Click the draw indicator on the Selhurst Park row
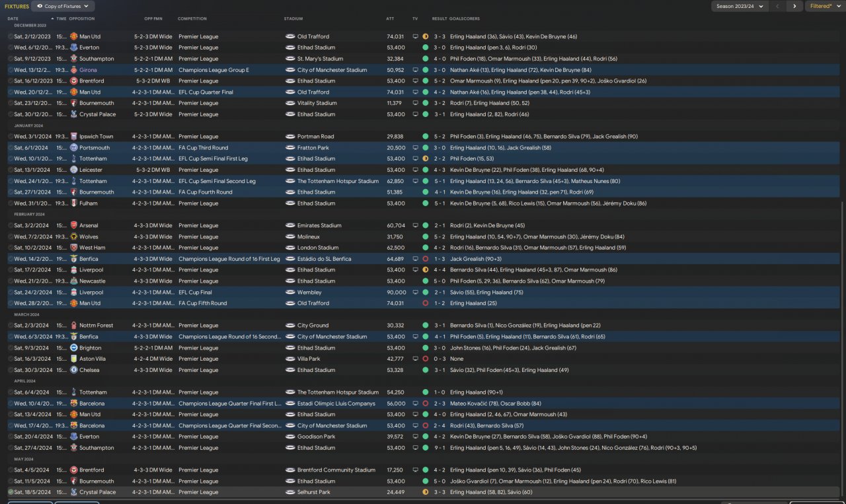 click(425, 492)
